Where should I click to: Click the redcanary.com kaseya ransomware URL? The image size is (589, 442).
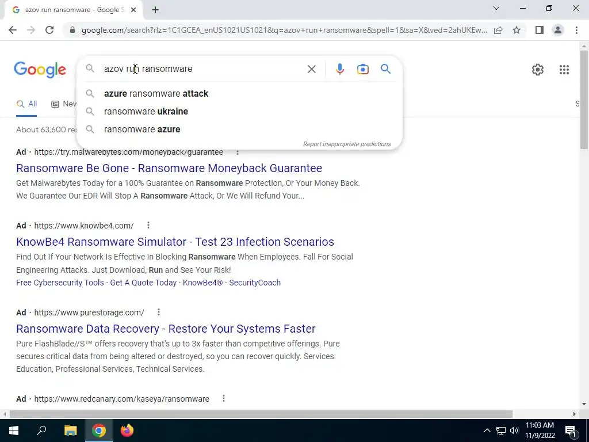[x=121, y=399]
